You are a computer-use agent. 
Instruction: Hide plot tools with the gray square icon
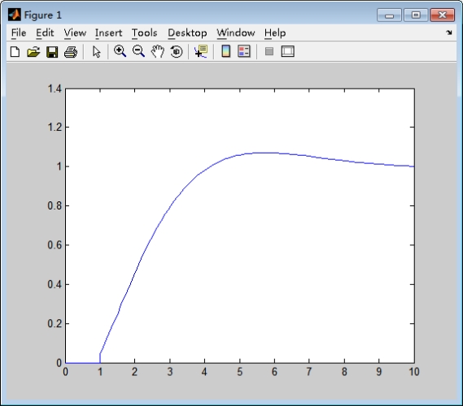coord(269,51)
